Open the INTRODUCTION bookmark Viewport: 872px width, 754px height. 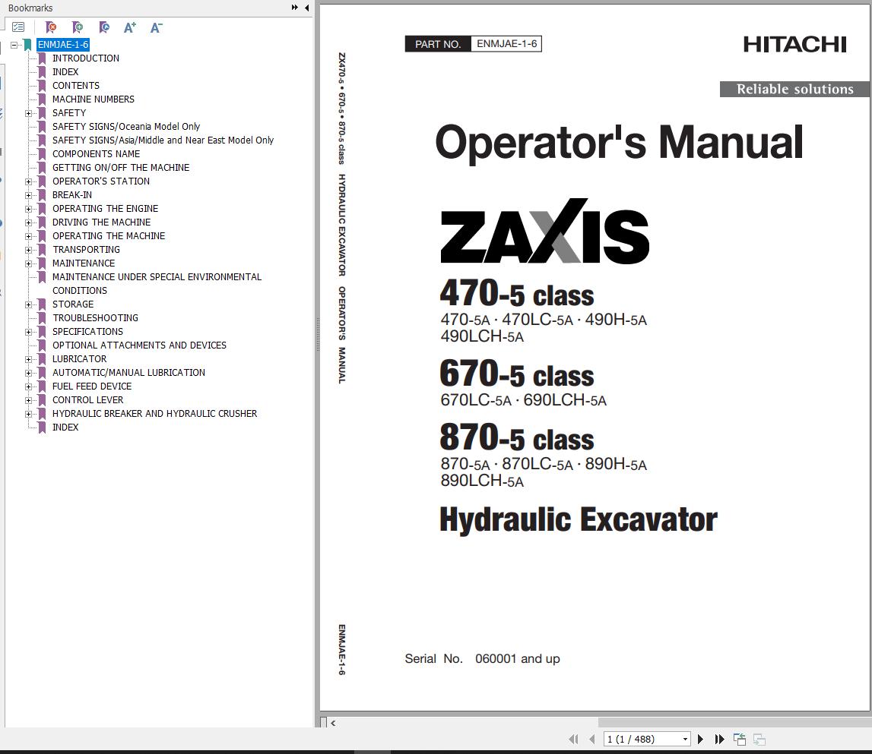point(86,58)
